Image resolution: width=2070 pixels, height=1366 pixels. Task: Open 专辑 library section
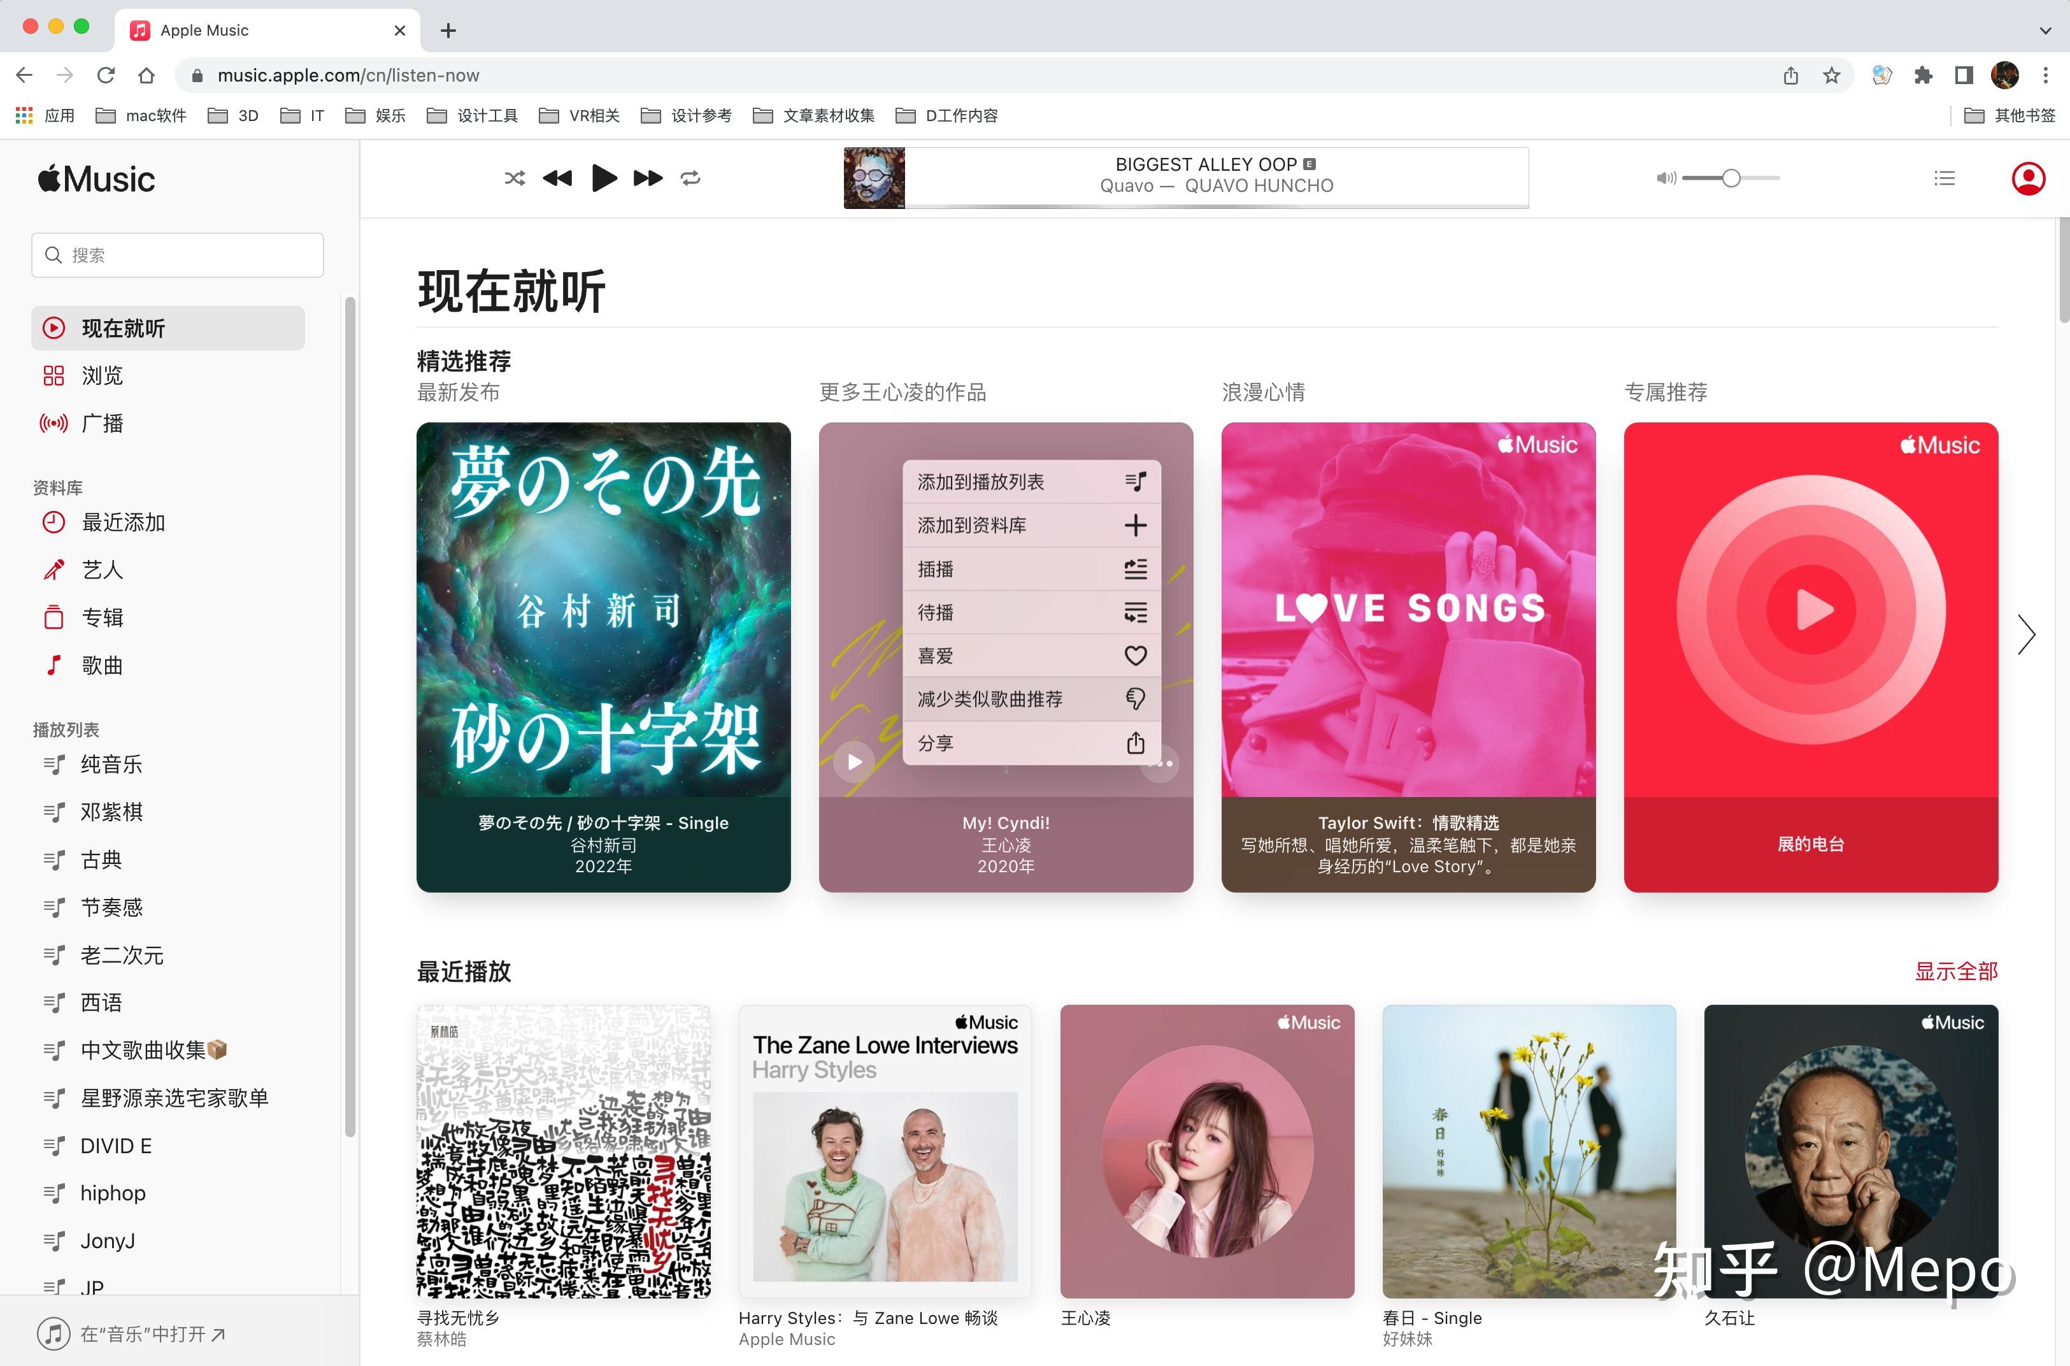point(168,617)
